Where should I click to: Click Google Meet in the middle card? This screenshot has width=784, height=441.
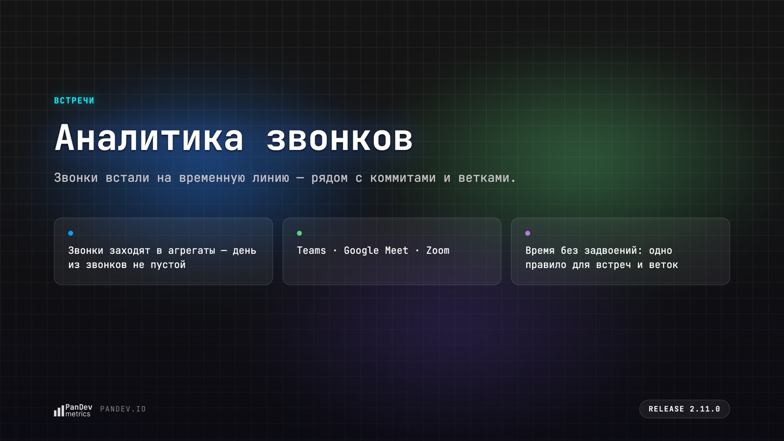point(376,251)
